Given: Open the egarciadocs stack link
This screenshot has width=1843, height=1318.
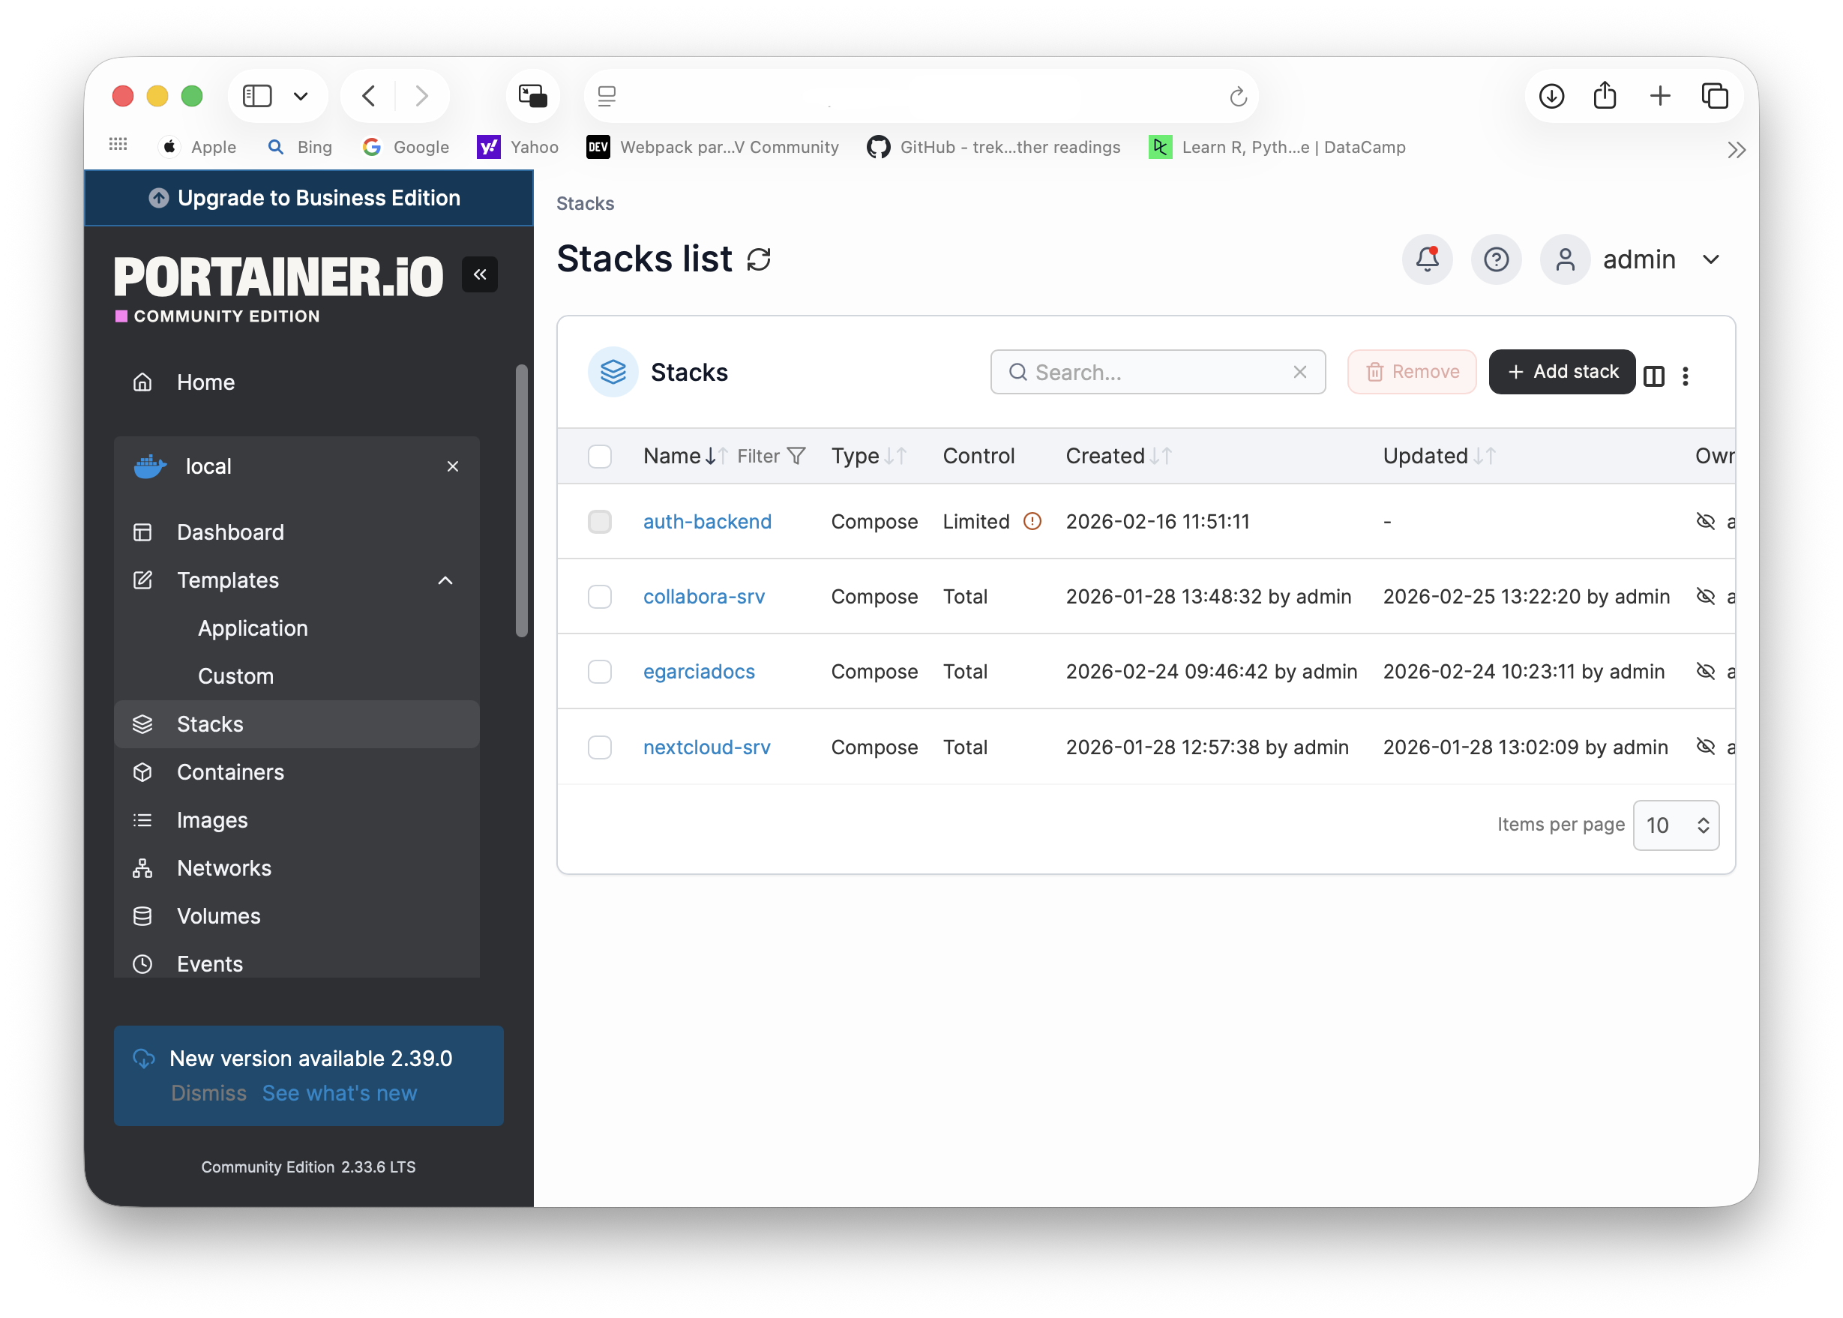Looking at the screenshot, I should (x=699, y=671).
